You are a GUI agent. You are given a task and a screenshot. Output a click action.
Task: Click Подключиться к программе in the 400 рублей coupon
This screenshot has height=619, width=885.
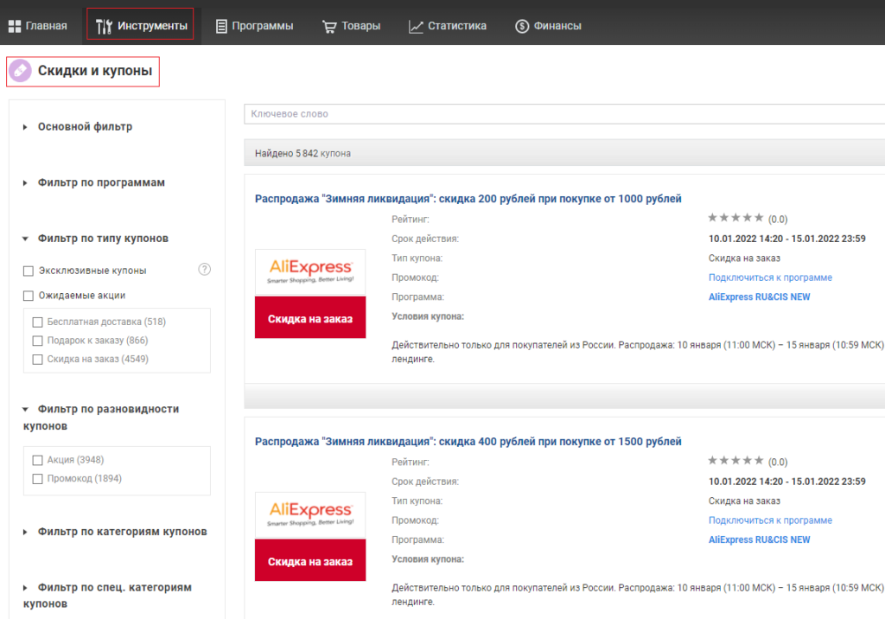[x=770, y=520]
